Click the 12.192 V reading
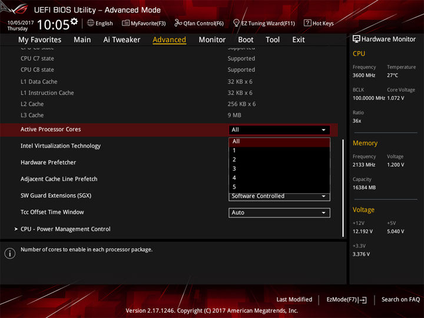The width and height of the screenshot is (424, 318). [x=363, y=231]
